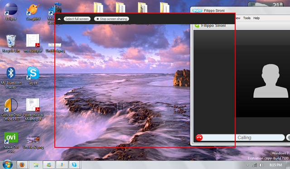Click the Stop screen sharing button
Image resolution: width=290 pixels, height=169 pixels.
[x=111, y=19]
